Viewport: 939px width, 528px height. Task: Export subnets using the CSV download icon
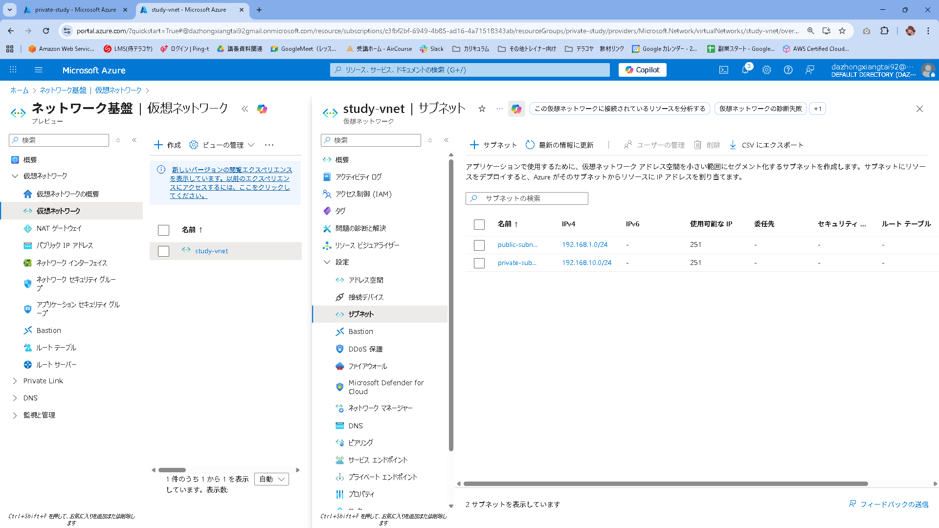[733, 145]
